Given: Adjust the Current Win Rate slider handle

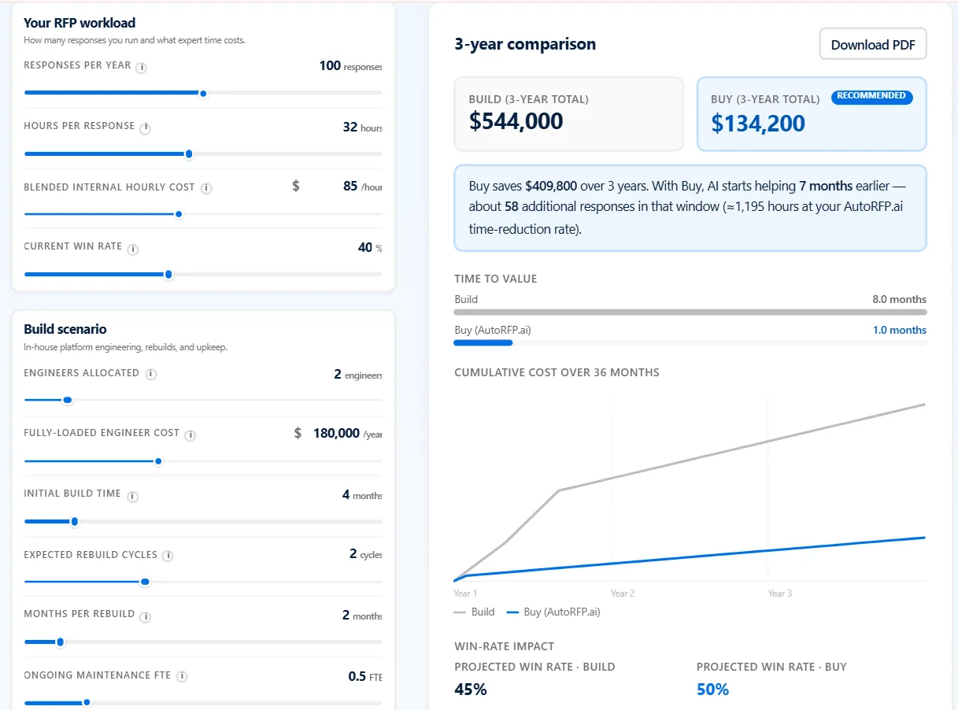Looking at the screenshot, I should point(168,275).
